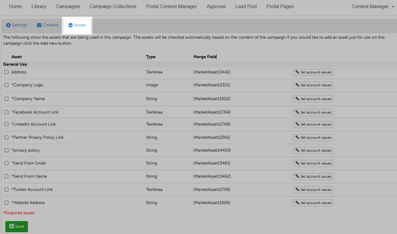Tick the Company Name checkbox
The image size is (397, 234).
coord(7,99)
